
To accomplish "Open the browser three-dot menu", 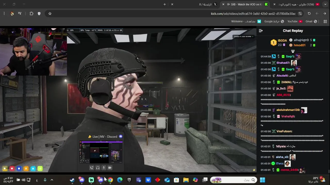I will (x=4, y=14).
